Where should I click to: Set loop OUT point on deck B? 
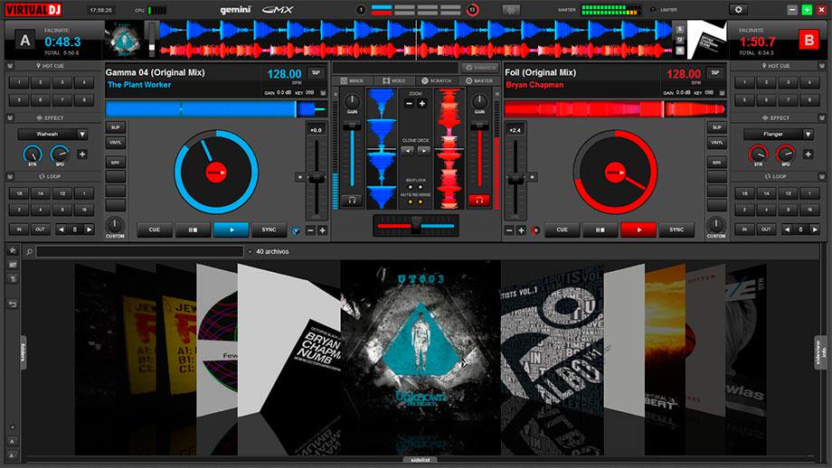pyautogui.click(x=766, y=229)
